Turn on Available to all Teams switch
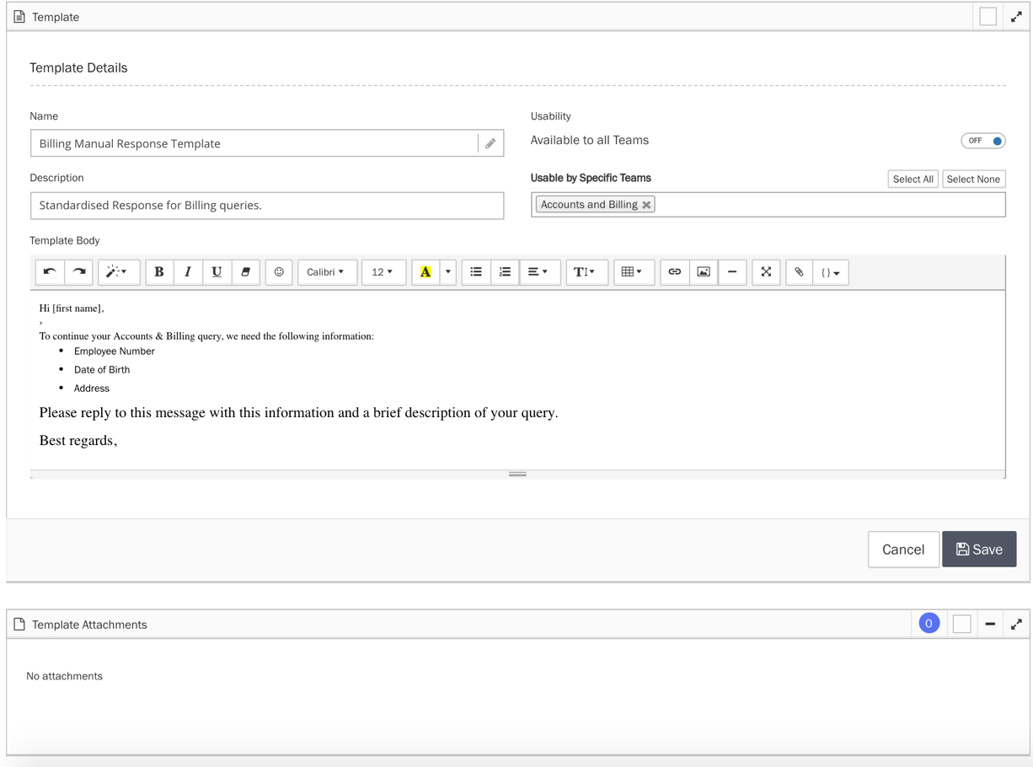 (983, 141)
